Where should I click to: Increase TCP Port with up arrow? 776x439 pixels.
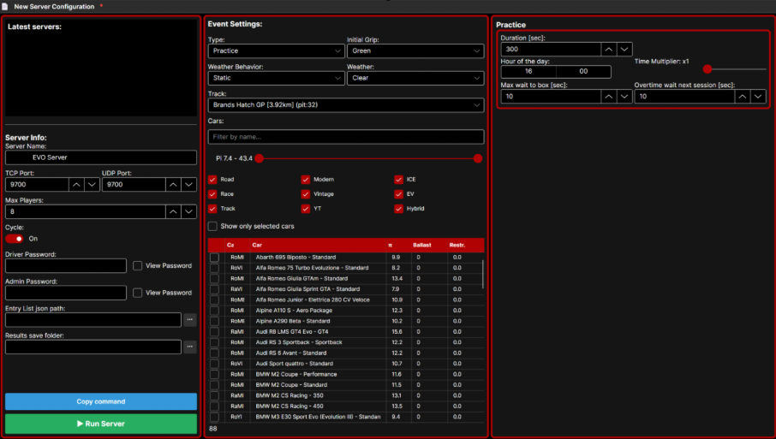[76, 184]
